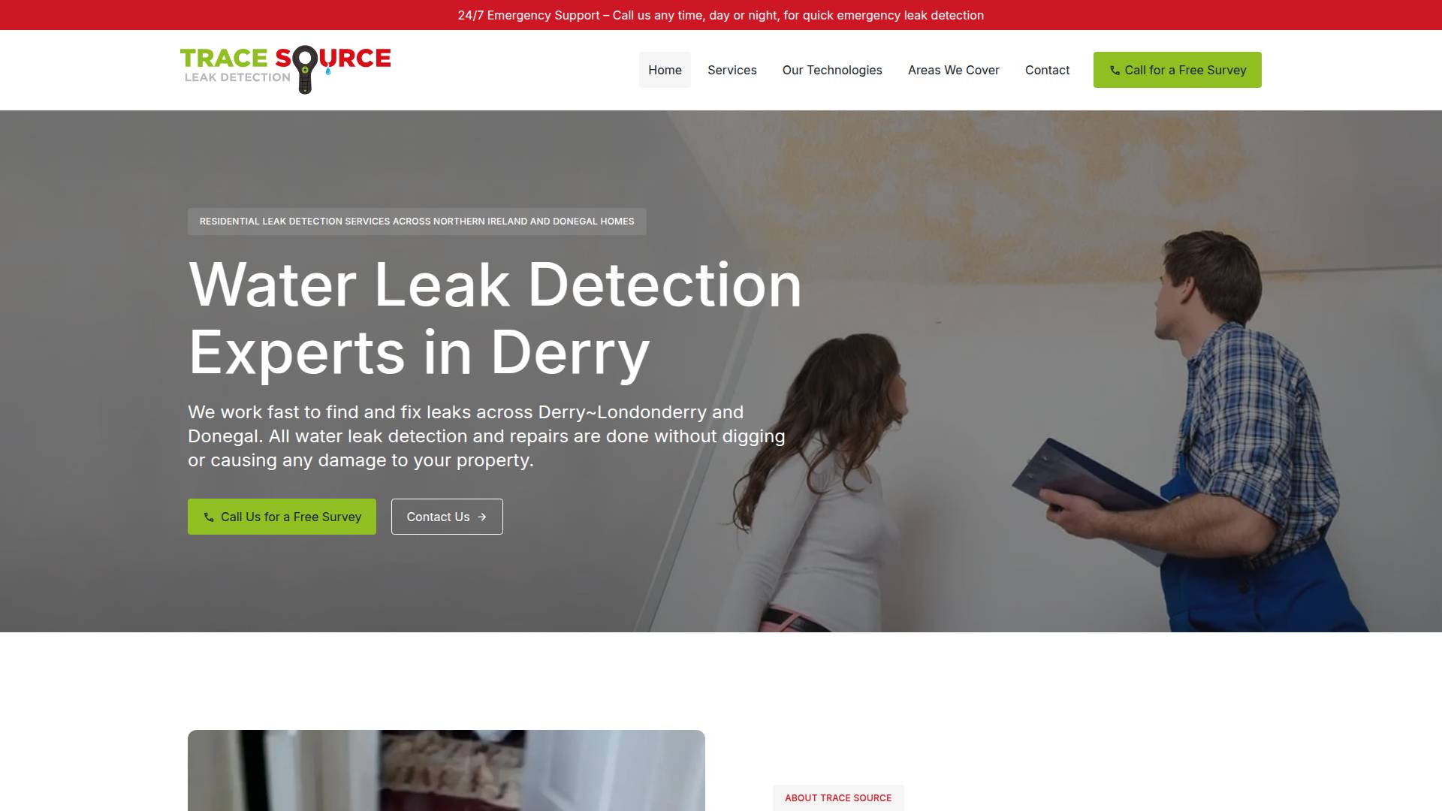Open Areas We Cover menu

pos(954,70)
